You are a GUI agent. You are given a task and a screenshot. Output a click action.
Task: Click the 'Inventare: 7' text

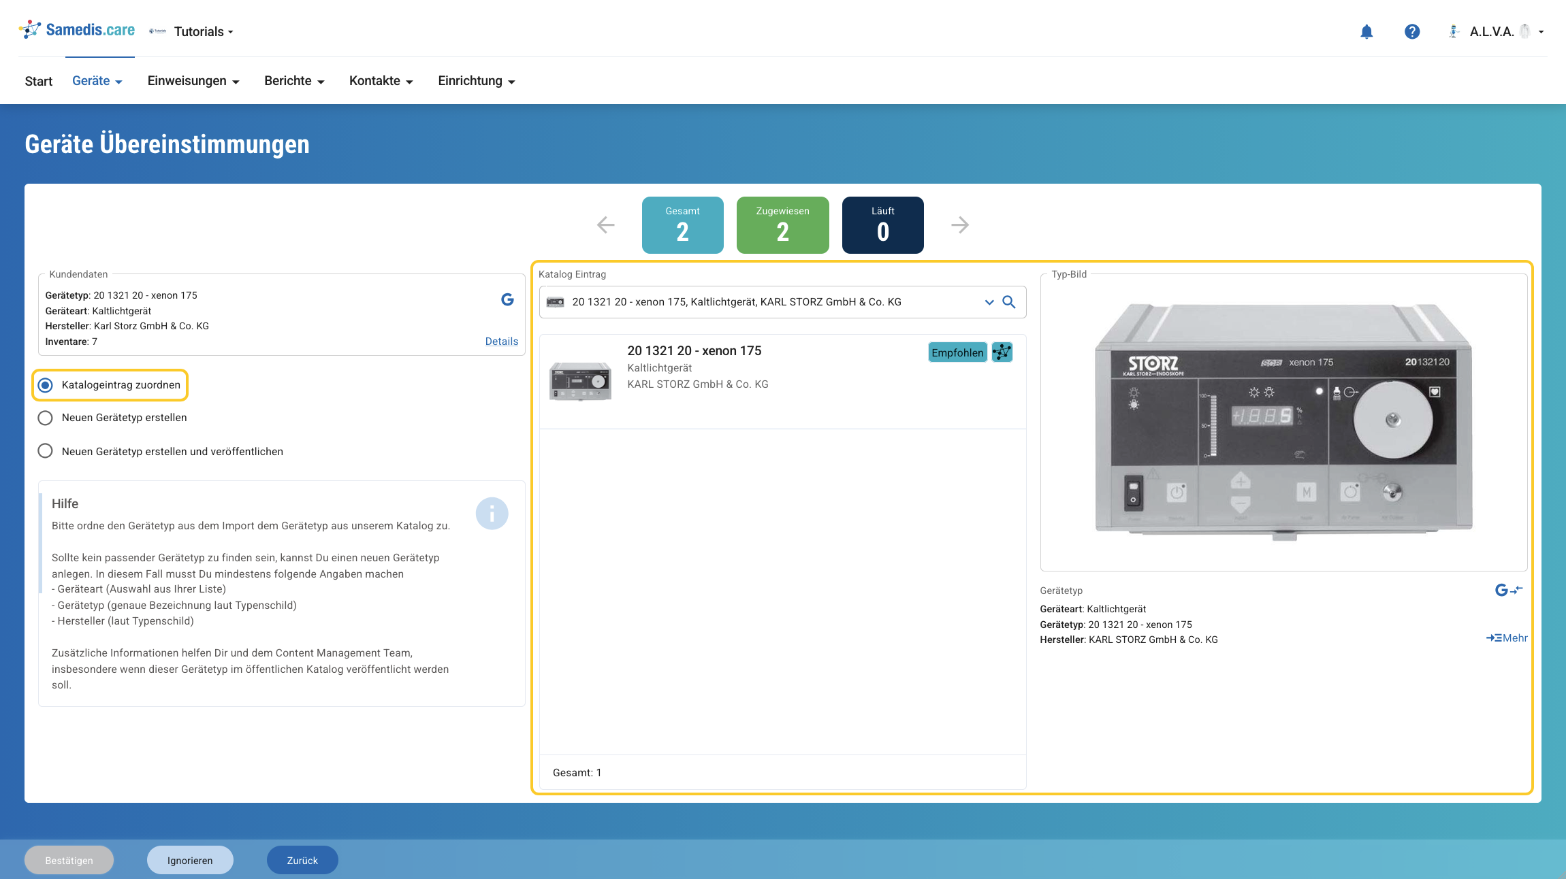point(71,342)
